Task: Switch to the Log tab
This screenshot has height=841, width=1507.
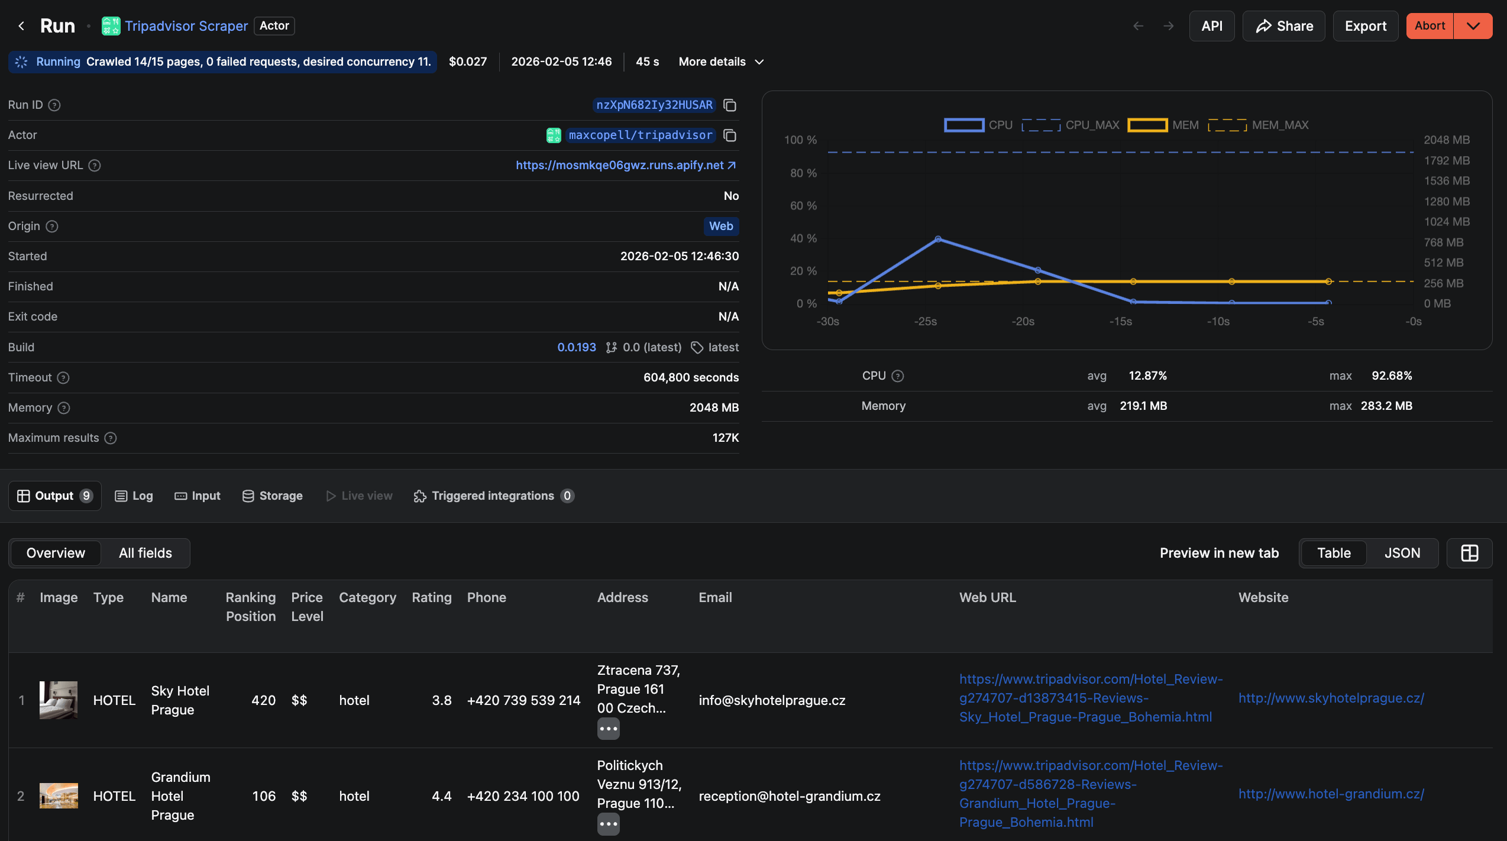Action: [134, 496]
